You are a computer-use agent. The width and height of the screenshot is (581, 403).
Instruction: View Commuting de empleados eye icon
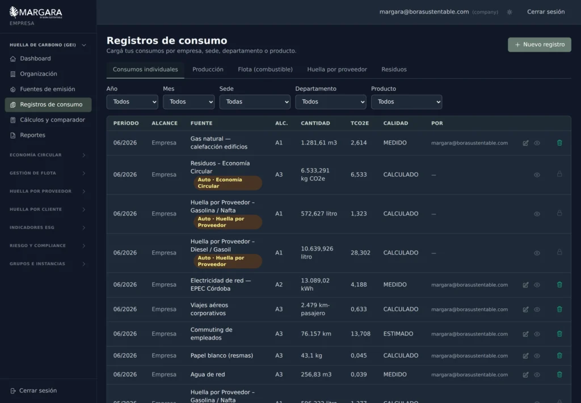(537, 334)
